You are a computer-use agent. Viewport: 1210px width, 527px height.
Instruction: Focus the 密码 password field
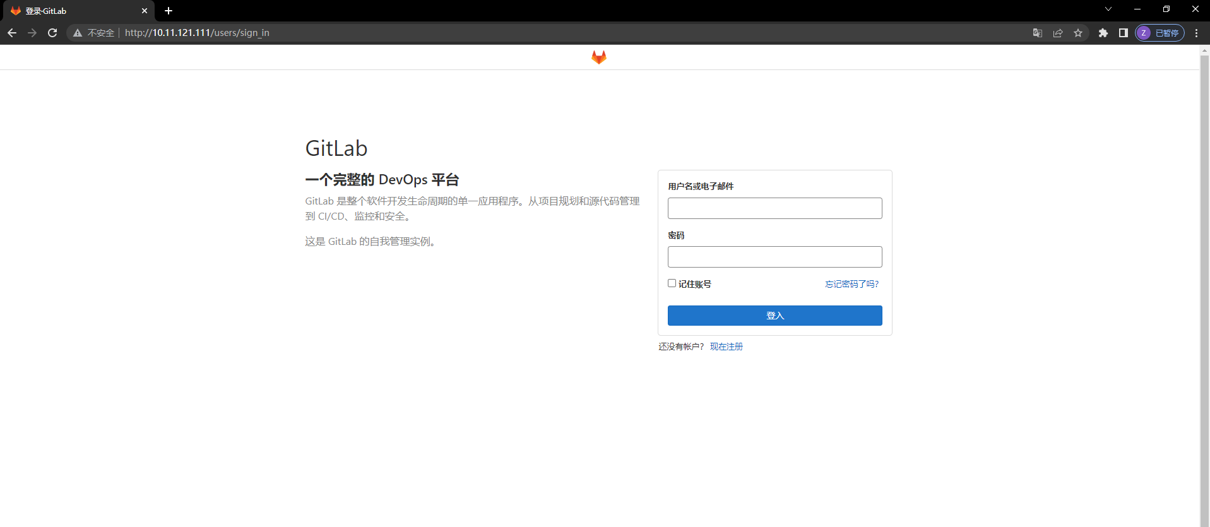click(x=774, y=257)
